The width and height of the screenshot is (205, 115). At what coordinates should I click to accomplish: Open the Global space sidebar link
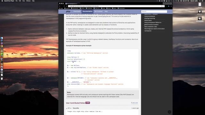pyautogui.click(x=148, y=20)
